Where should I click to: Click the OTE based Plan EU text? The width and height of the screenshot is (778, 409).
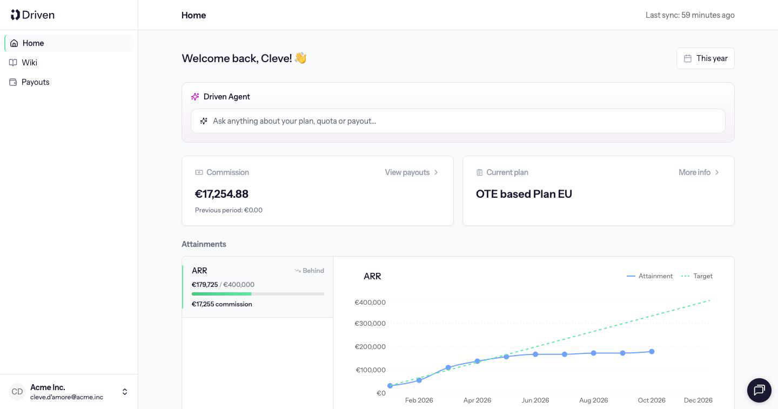tap(524, 194)
